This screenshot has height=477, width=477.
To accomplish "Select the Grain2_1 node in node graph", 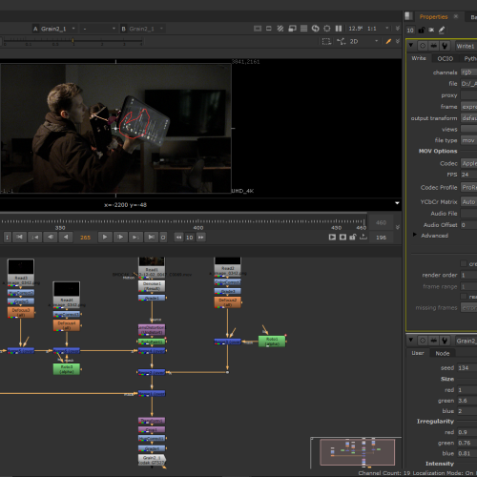I will (x=152, y=460).
